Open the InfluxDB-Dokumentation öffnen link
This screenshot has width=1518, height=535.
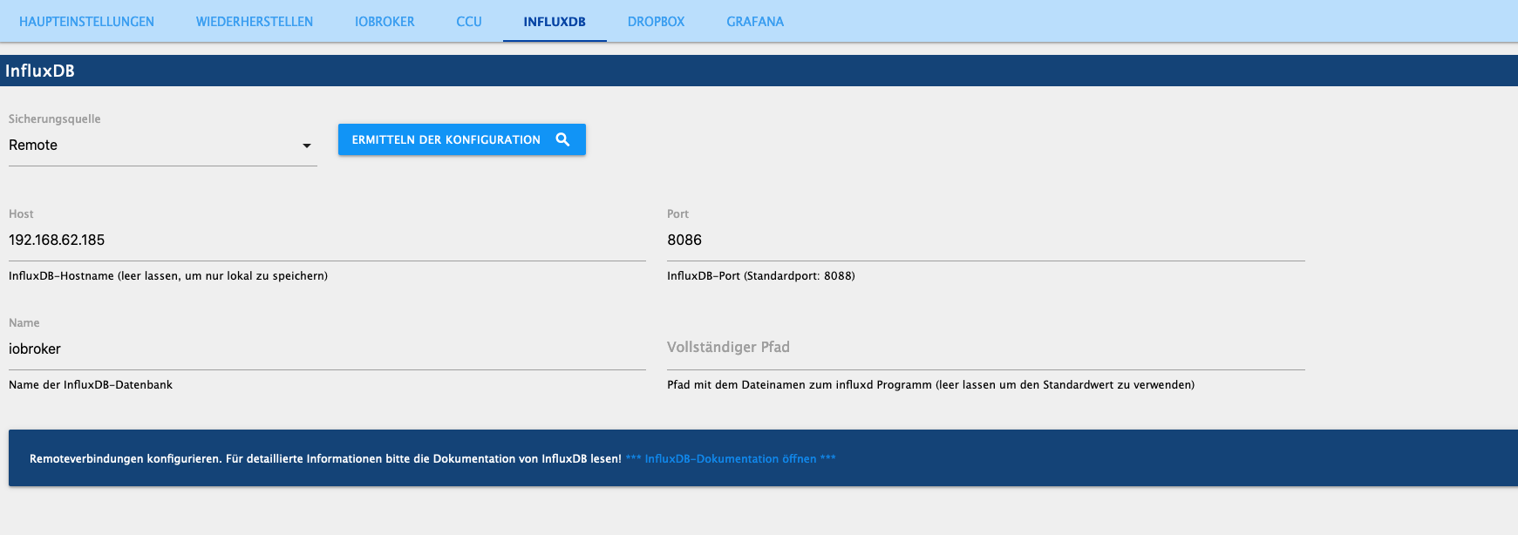point(731,458)
